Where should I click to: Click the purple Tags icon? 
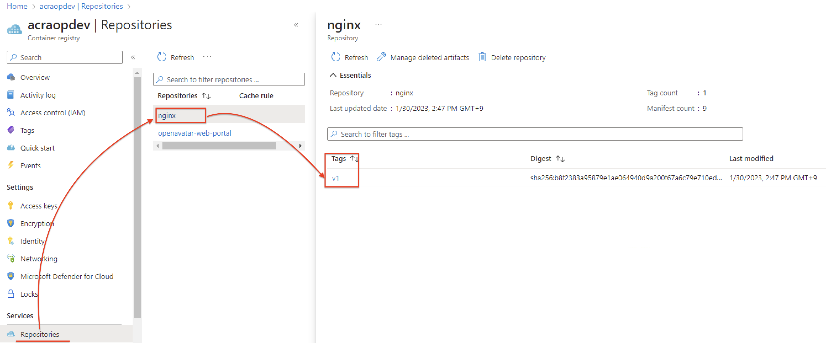click(x=11, y=130)
